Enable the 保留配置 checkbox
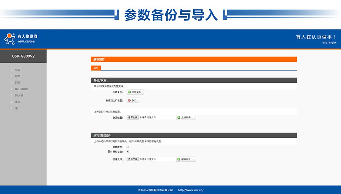 (x=128, y=147)
